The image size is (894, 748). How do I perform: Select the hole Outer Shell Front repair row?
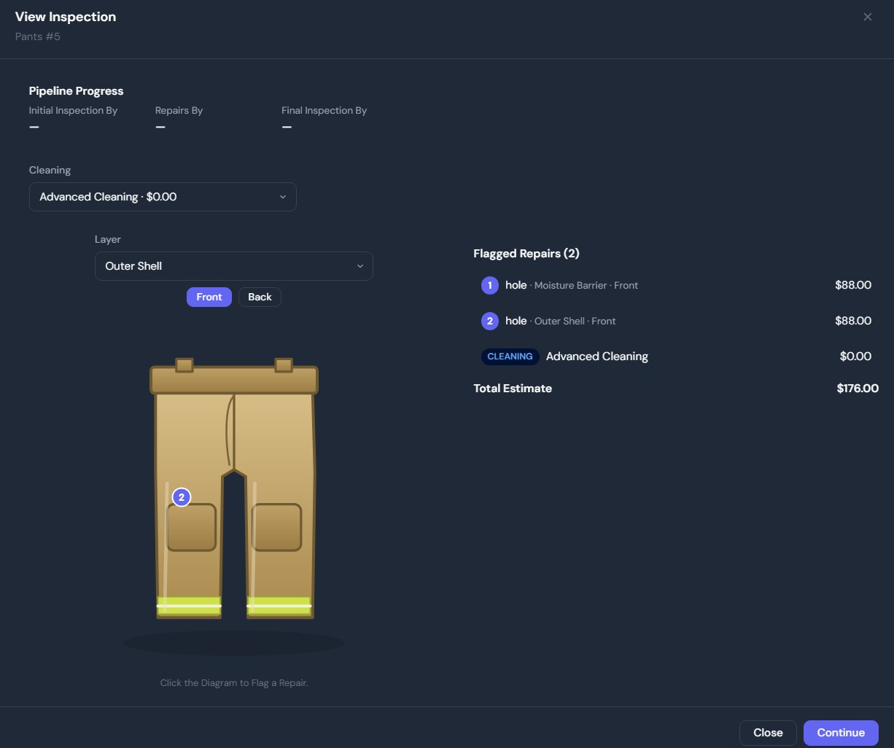(676, 321)
